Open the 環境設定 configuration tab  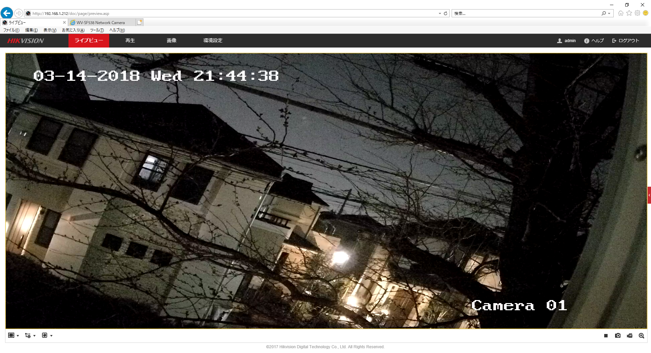click(x=213, y=40)
